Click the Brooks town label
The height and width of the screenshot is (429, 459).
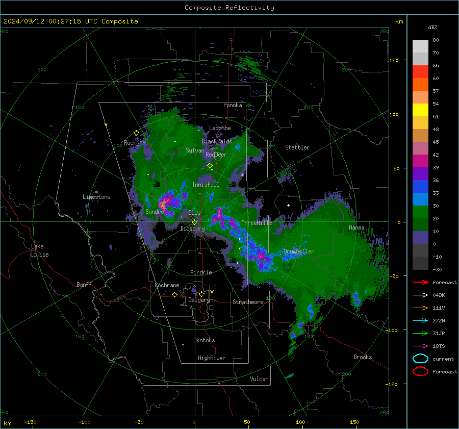click(x=363, y=357)
